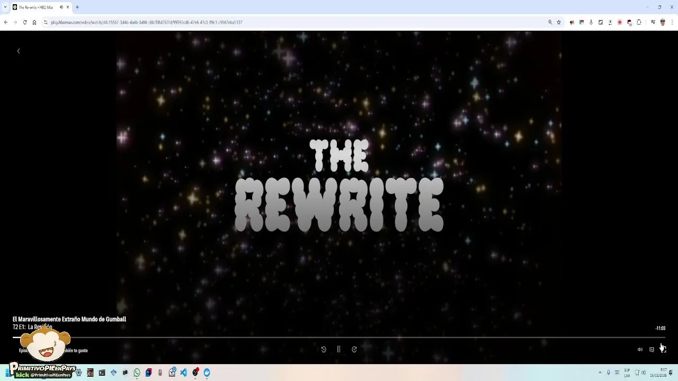Screen dimensions: 678x381
Task: Open the megaphone extension
Action: pyautogui.click(x=572, y=22)
